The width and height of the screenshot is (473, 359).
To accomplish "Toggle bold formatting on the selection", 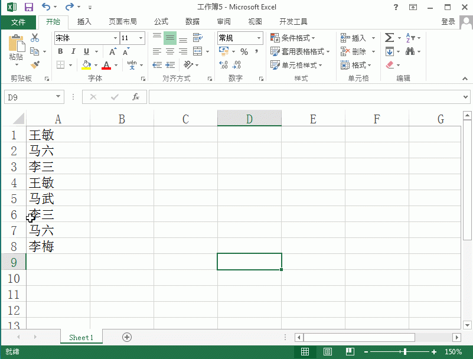I will (60, 51).
